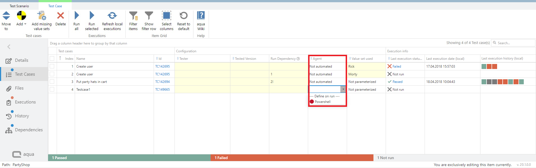This screenshot has height=168, width=536.
Task: Expand the Add dropdown arrow
Action: (x=25, y=24)
